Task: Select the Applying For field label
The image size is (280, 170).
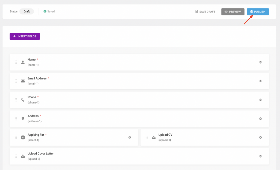Action: 36,135
